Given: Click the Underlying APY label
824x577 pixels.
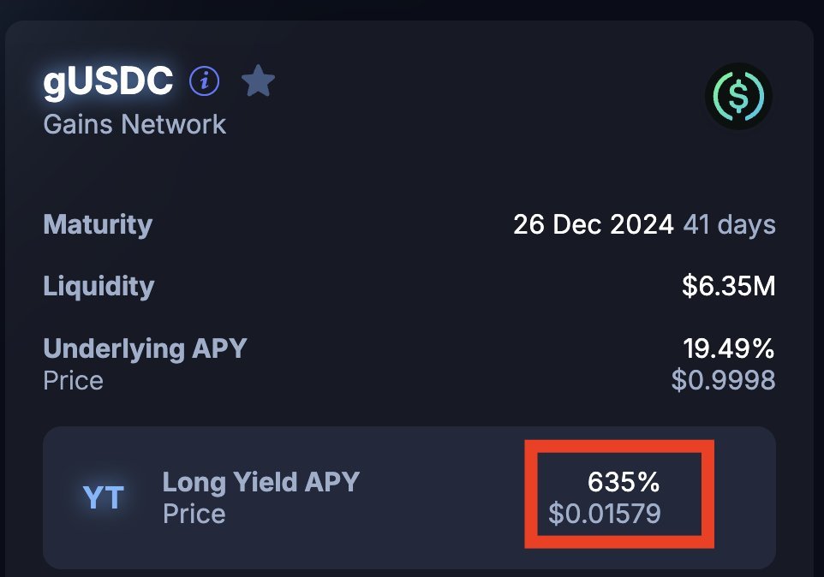Looking at the screenshot, I should click(145, 348).
